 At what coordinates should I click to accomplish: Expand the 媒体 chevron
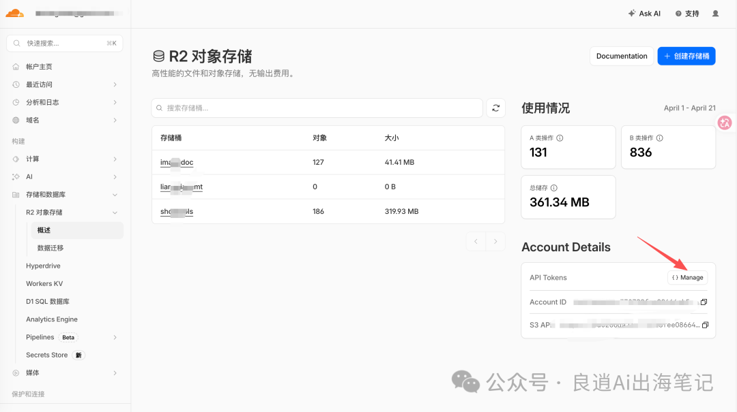click(x=115, y=373)
